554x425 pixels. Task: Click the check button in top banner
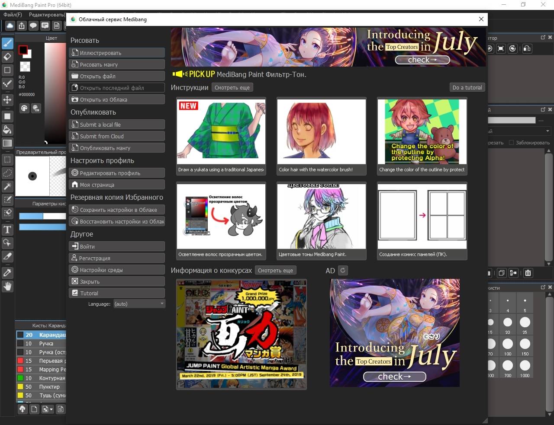[422, 60]
